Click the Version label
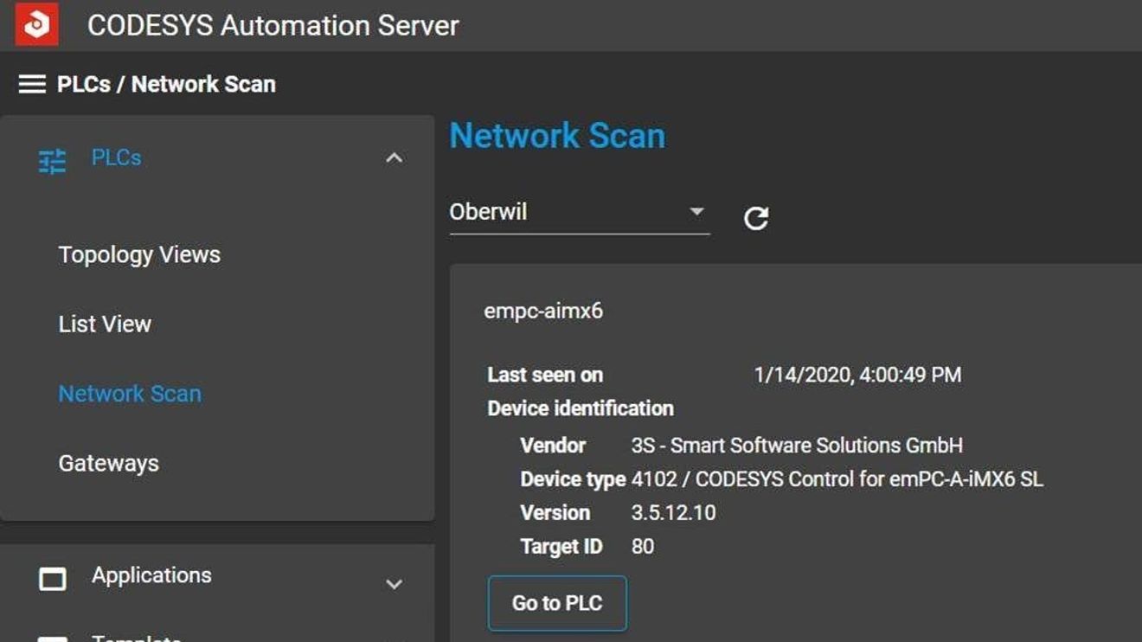This screenshot has width=1142, height=642. (x=555, y=512)
